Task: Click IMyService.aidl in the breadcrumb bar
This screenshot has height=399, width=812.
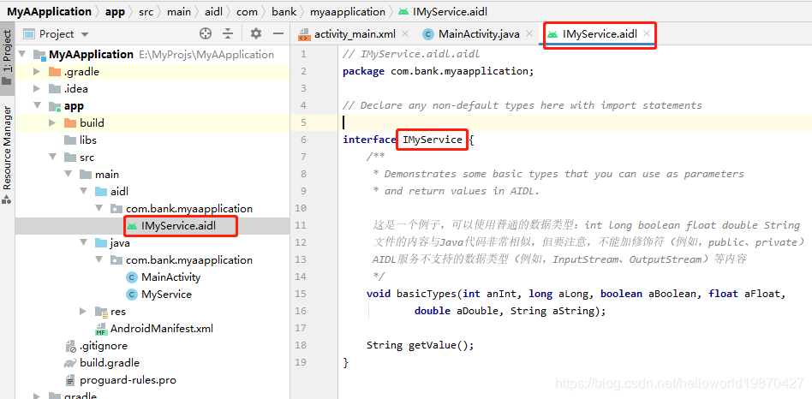Action: tap(450, 11)
